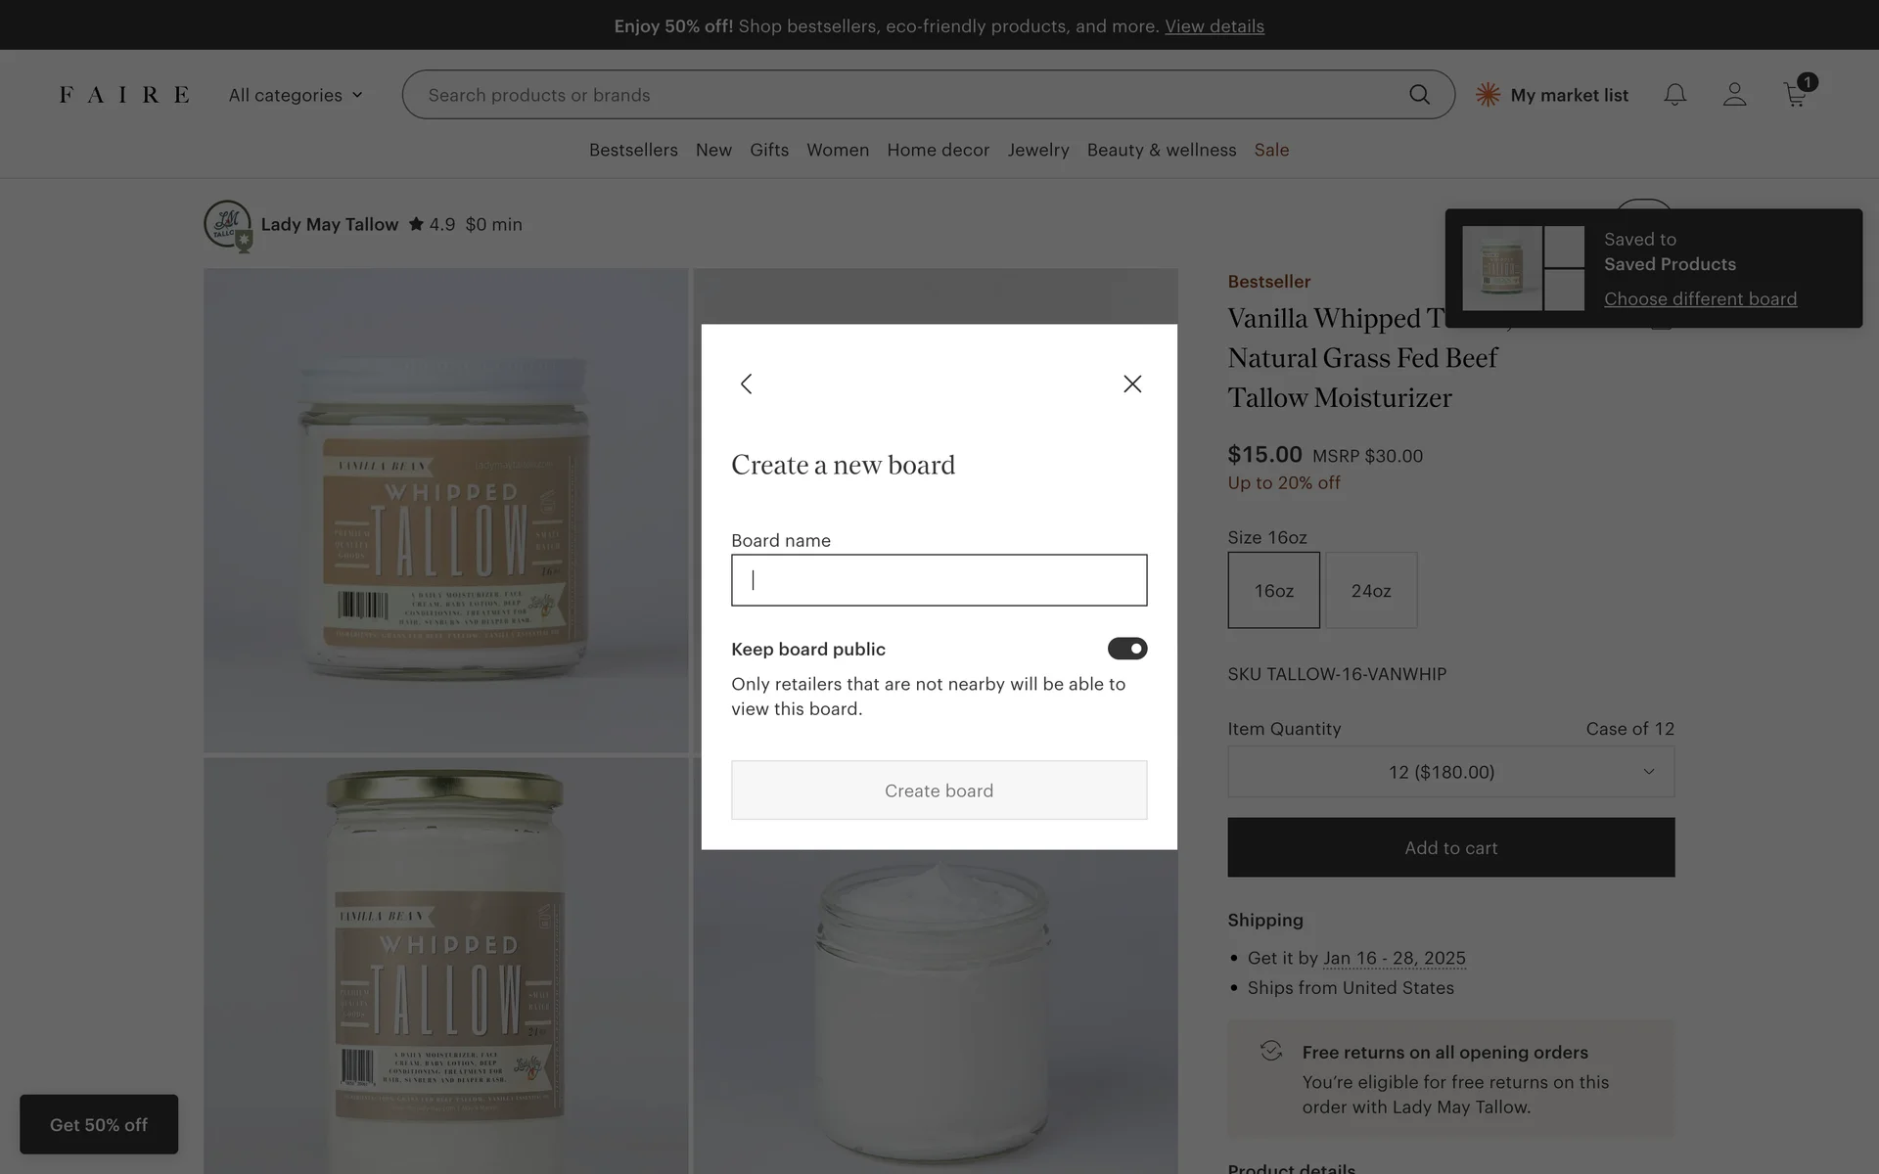The image size is (1879, 1174).
Task: Select the 16oz size option
Action: [x=1273, y=590]
